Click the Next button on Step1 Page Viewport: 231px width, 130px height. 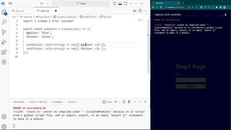pyautogui.click(x=191, y=86)
